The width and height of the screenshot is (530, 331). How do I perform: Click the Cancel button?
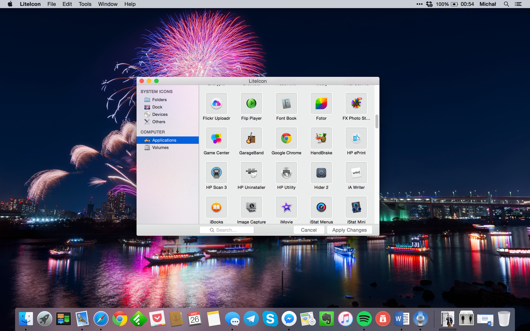[x=309, y=230]
